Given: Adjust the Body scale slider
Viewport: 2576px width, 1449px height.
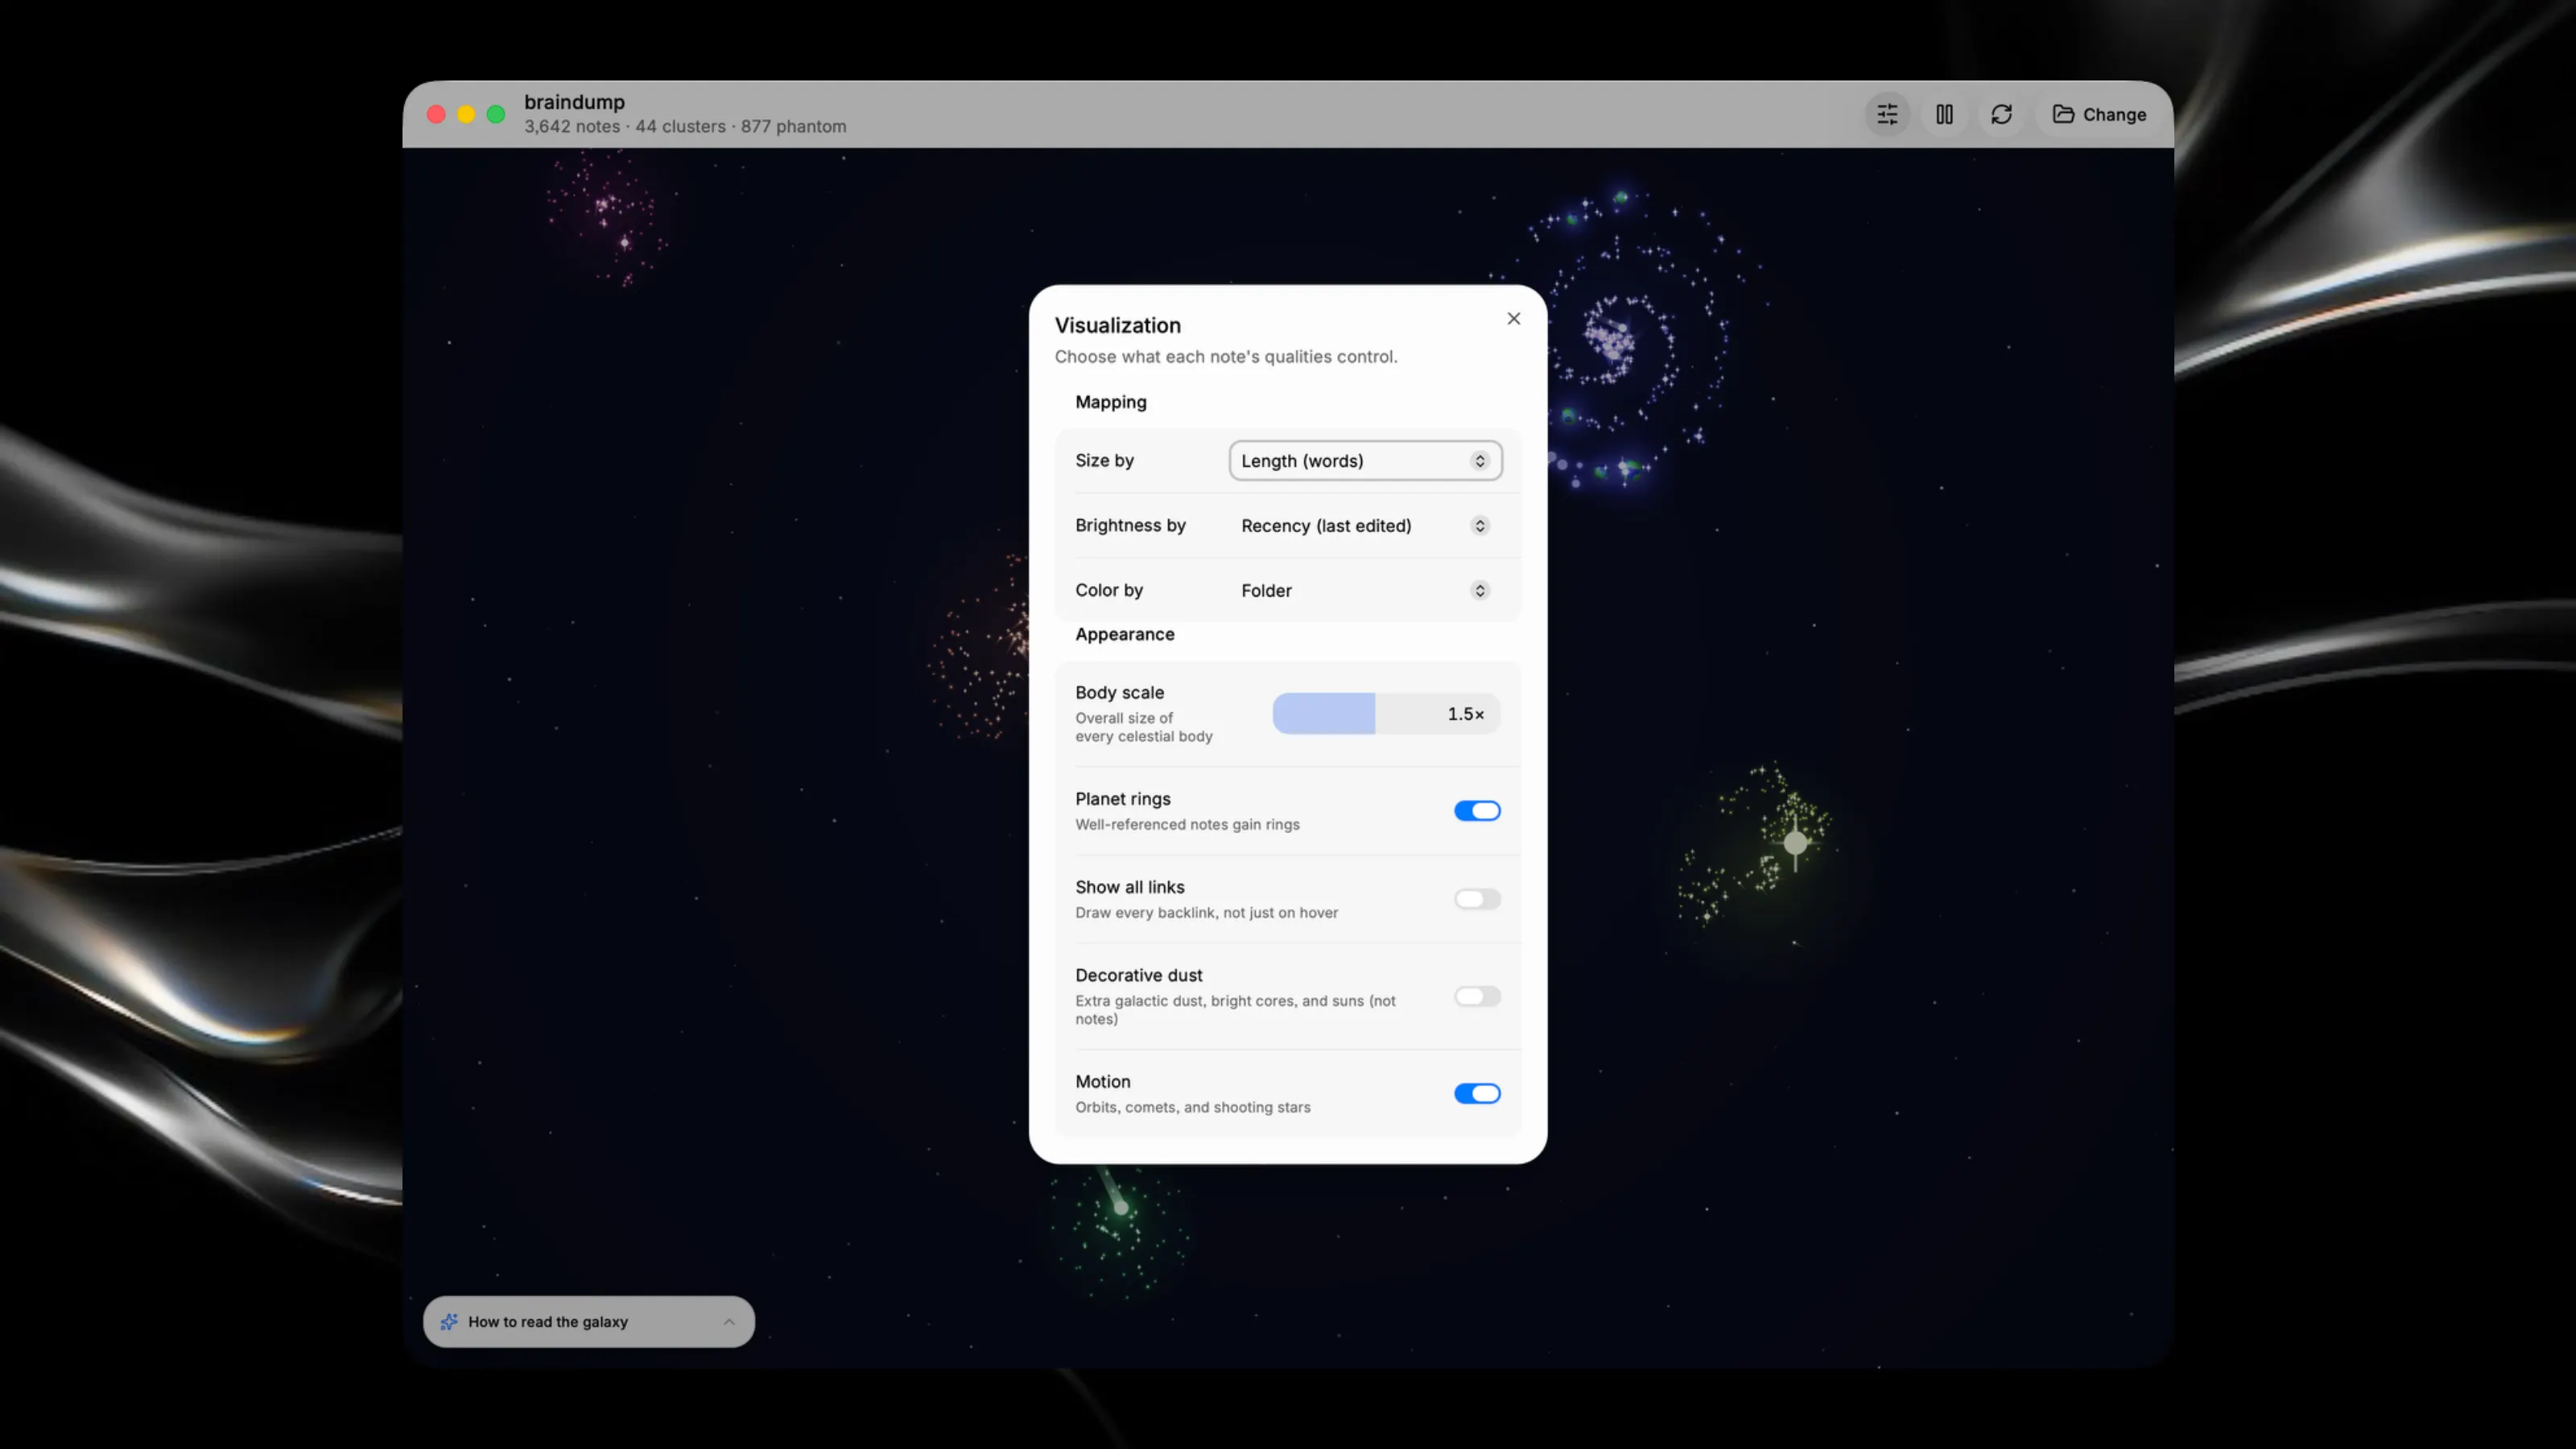Looking at the screenshot, I should 1386,714.
